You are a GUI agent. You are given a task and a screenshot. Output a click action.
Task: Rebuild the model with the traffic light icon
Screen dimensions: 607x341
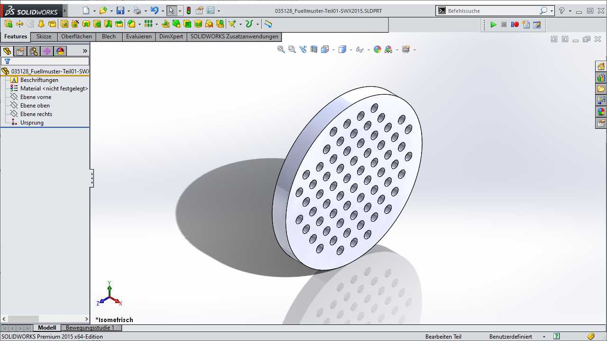(189, 10)
